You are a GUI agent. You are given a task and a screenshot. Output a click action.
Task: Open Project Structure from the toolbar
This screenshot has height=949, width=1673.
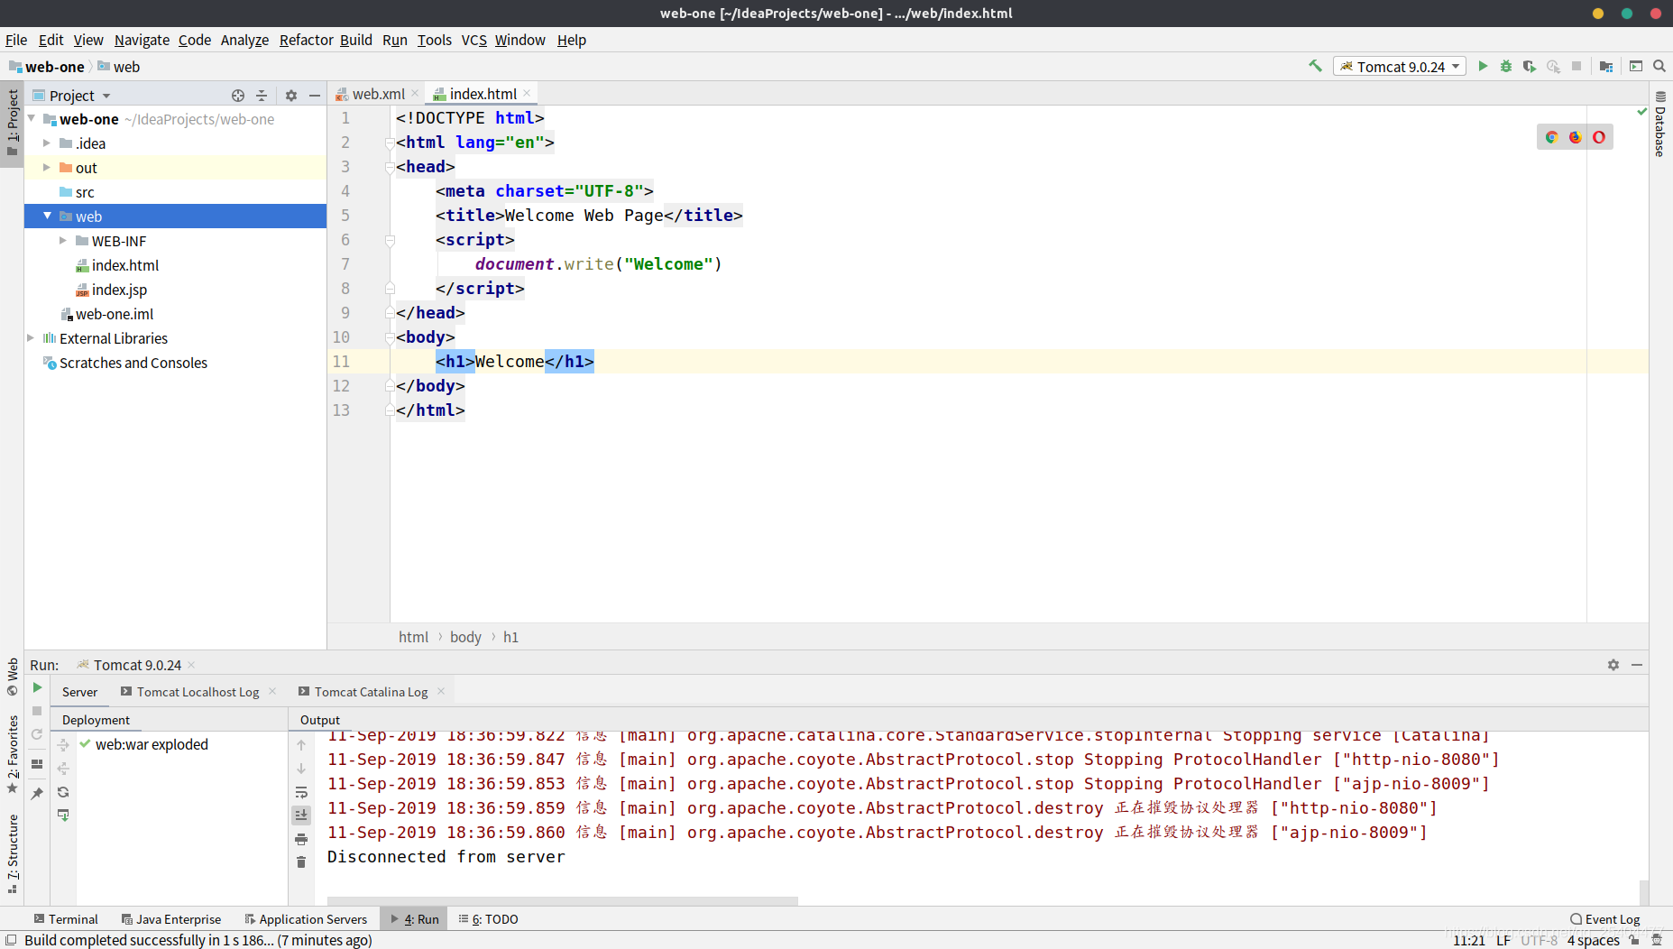click(x=1606, y=66)
